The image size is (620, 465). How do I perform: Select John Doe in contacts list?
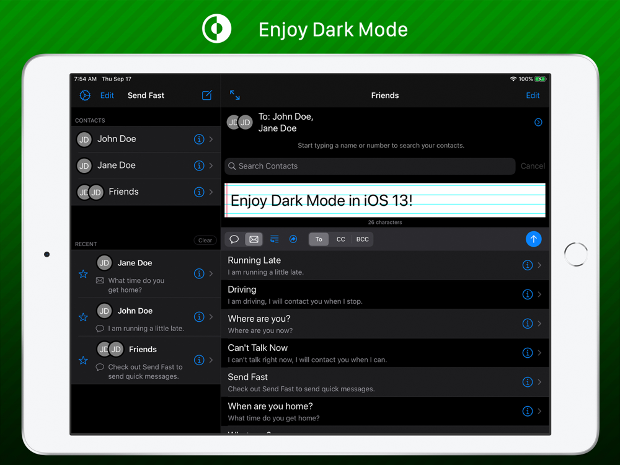tap(146, 139)
